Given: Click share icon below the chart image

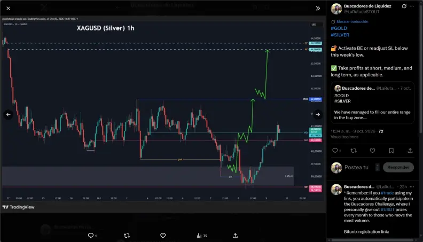Looking at the screenshot, I should click(235, 236).
